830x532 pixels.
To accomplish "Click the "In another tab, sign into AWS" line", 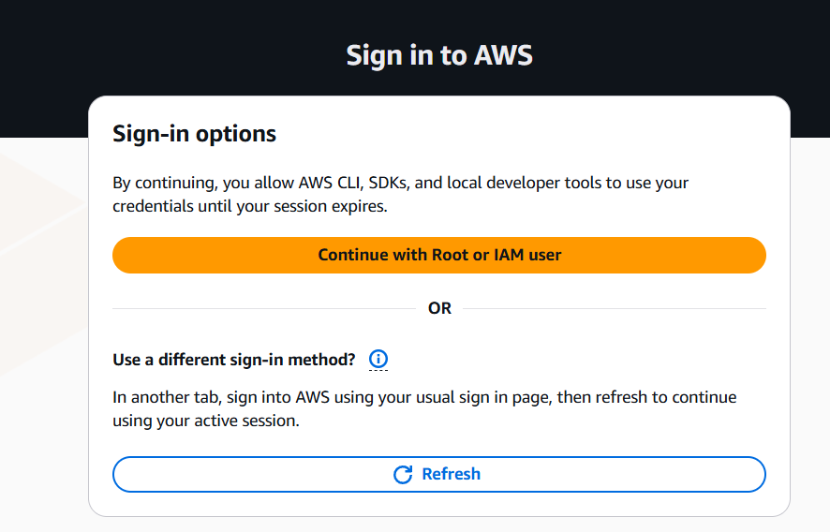I will click(x=424, y=397).
